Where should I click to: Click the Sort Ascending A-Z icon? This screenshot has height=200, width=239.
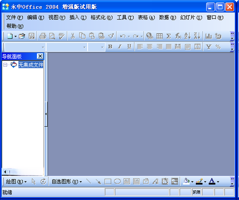point(187,36)
